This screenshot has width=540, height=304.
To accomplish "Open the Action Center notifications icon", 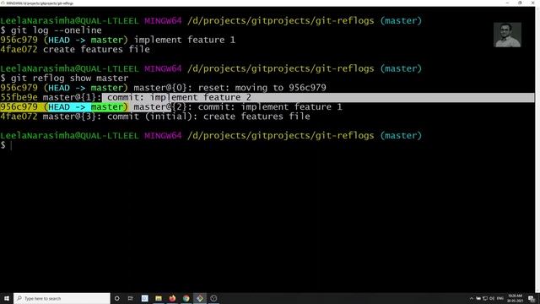I will tap(532, 298).
